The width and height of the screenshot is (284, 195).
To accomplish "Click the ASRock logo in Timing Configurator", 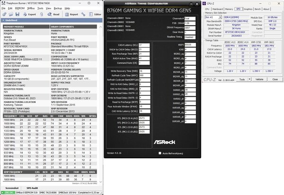I will pos(164,142).
